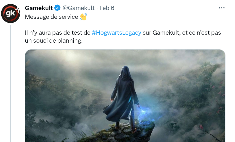Image resolution: width=235 pixels, height=142 pixels.
Task: Open the Feb 6 timestamp permalink
Action: tap(107, 8)
